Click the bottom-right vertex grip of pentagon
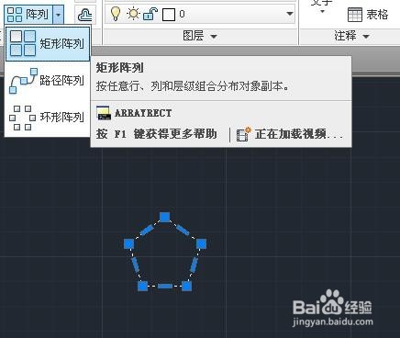400x338 pixels. tap(187, 287)
